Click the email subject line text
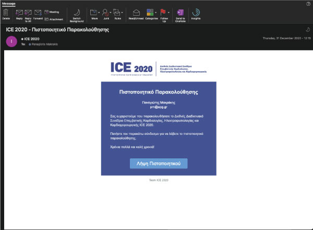Screen dimensions: 313x230 click(57, 30)
